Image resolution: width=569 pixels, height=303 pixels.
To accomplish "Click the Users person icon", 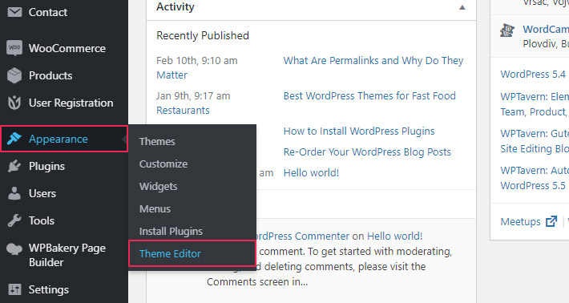I will 14,193.
